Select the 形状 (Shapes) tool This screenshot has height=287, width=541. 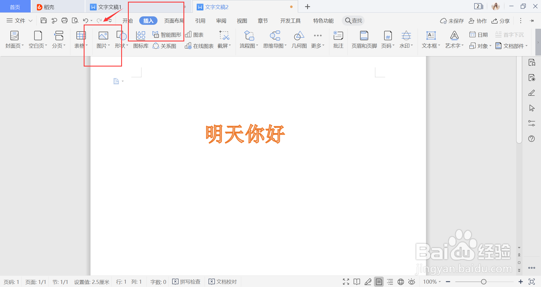(120, 39)
